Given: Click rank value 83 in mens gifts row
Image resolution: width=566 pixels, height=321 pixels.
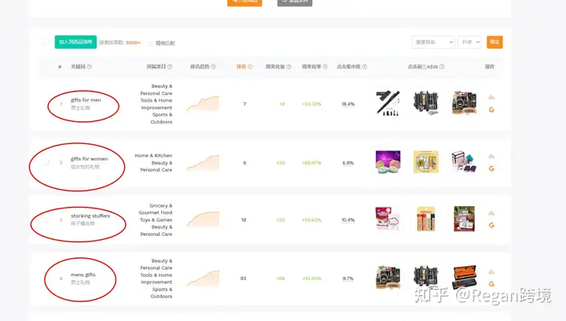Looking at the screenshot, I should 243,279.
